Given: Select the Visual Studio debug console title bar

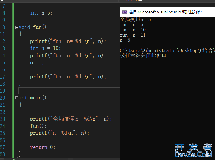Looking at the screenshot, I should click(167, 12).
